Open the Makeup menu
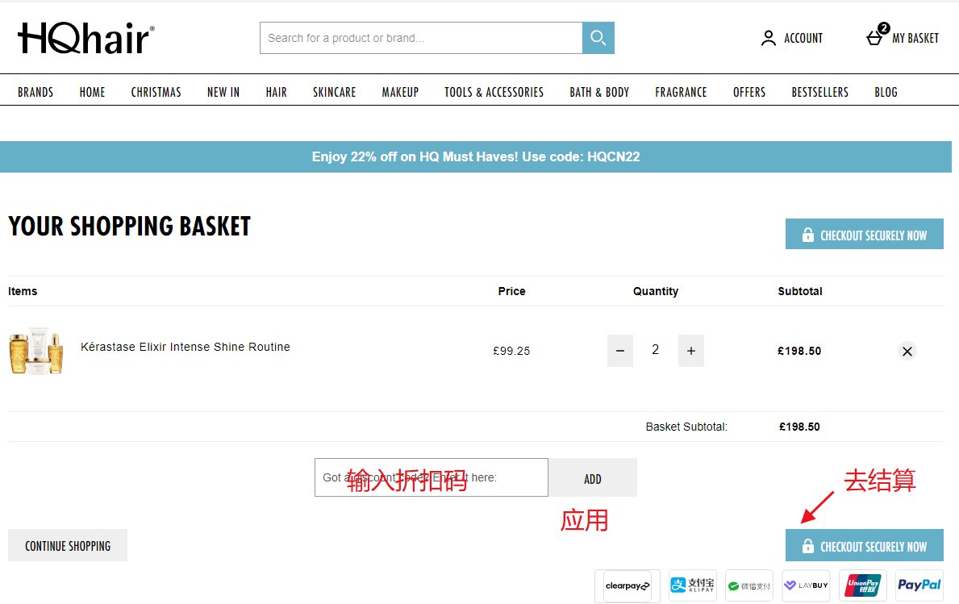959x604 pixels. pyautogui.click(x=401, y=92)
